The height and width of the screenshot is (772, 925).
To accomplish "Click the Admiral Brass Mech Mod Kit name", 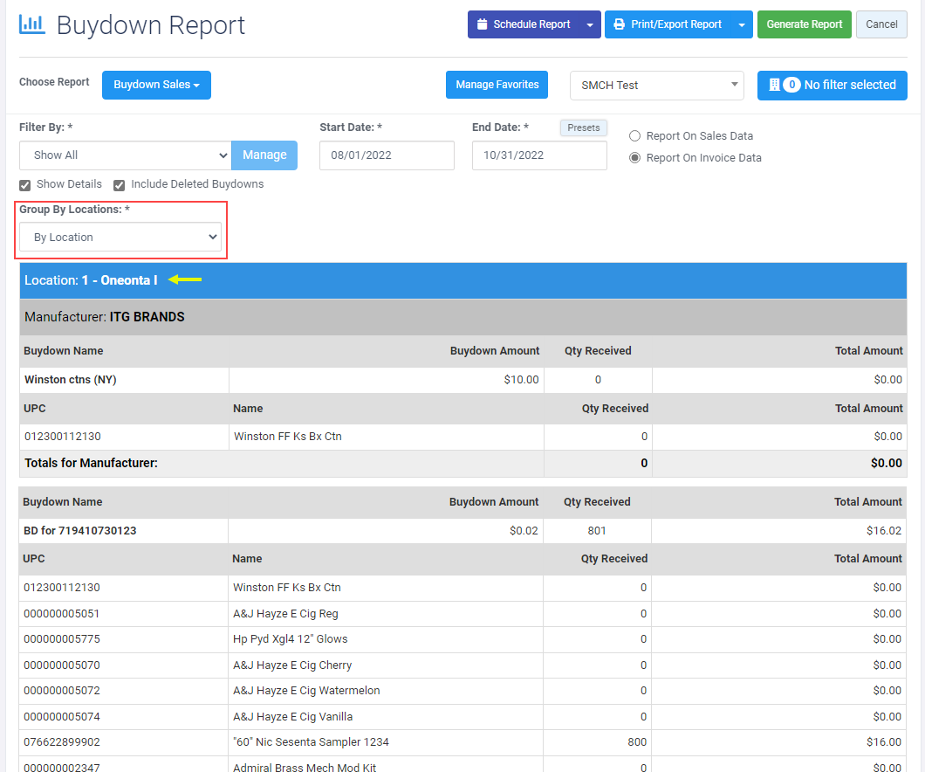I will click(305, 768).
